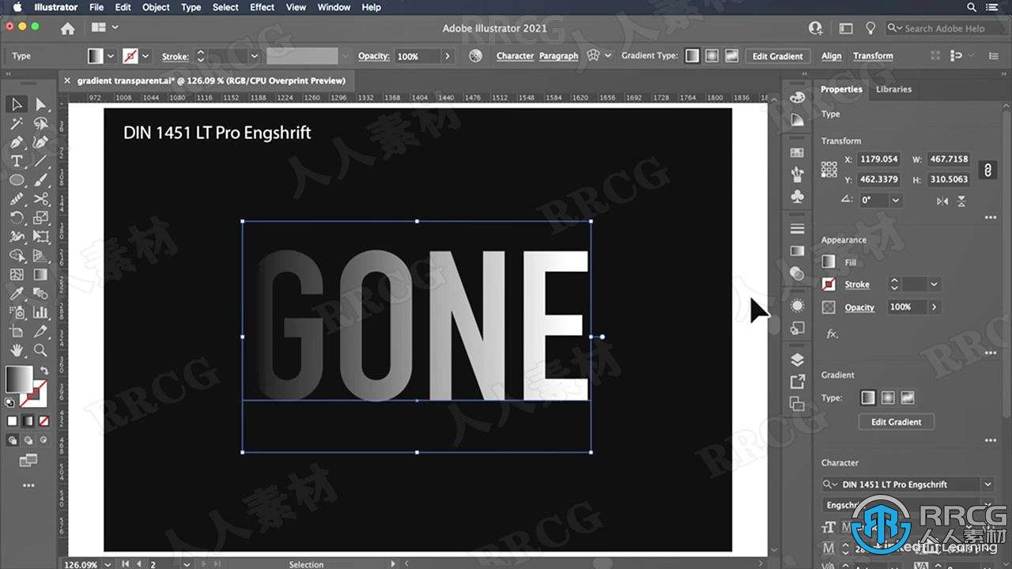Choose Radial Gradient type in control bar

point(712,56)
